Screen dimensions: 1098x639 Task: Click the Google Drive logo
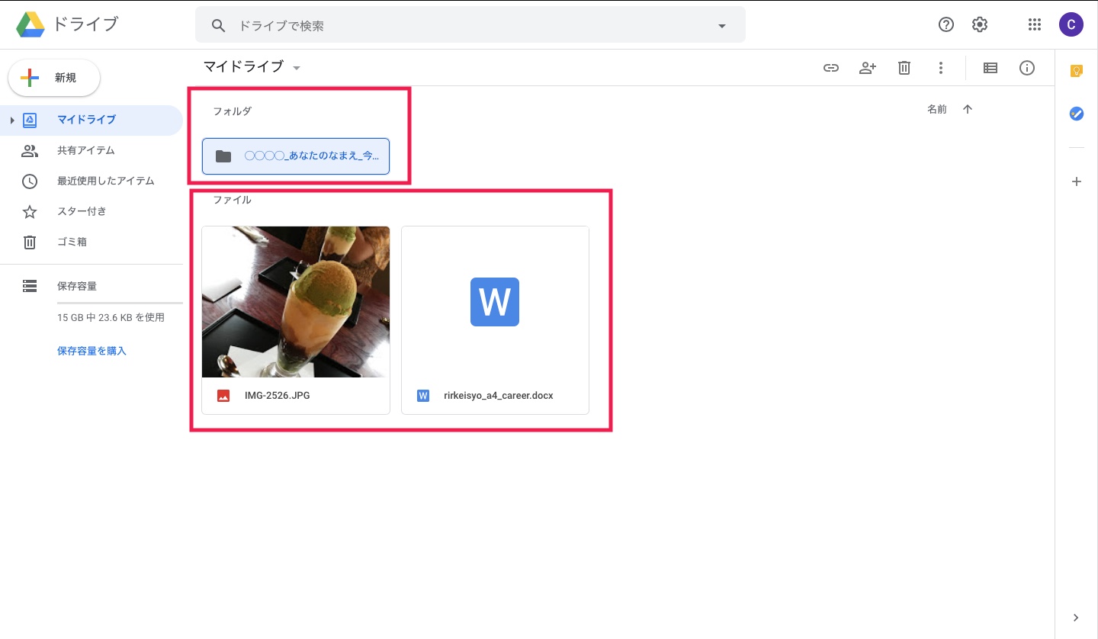pos(30,24)
